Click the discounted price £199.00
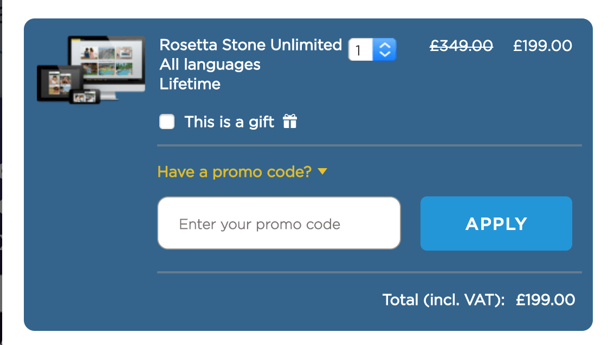 click(542, 46)
